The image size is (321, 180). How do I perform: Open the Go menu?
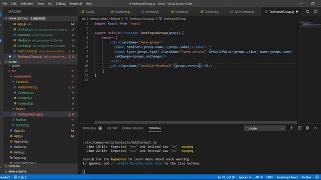tap(50, 3)
